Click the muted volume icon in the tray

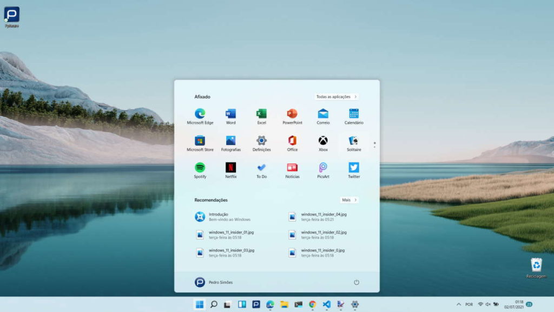pos(488,304)
